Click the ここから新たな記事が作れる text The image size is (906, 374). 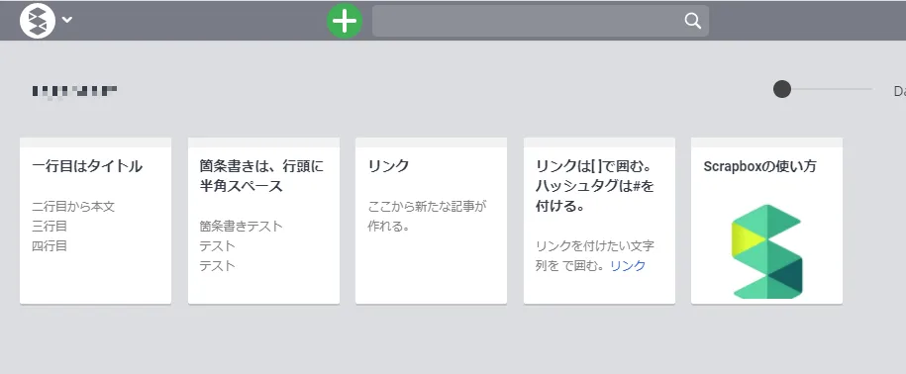(427, 216)
